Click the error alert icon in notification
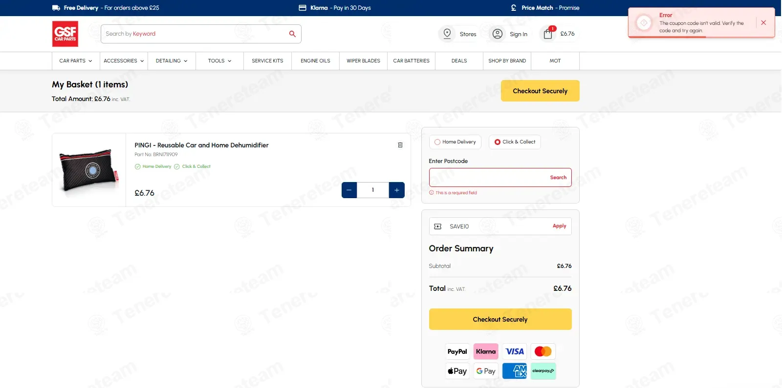 pyautogui.click(x=644, y=23)
